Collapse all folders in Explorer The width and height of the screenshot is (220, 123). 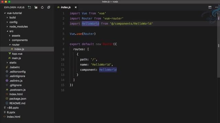coord(49,8)
